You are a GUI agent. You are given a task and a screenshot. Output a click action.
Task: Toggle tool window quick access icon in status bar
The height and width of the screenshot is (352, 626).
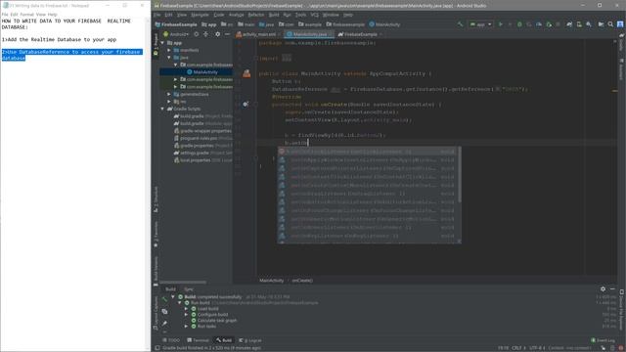pos(157,348)
